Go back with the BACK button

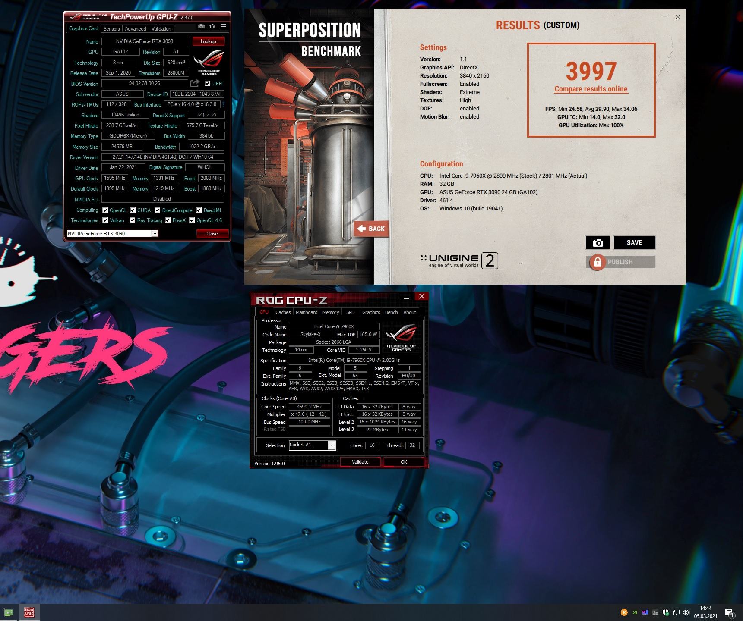371,229
